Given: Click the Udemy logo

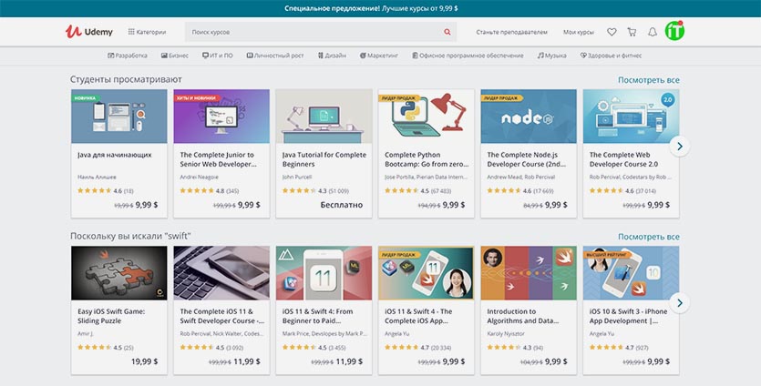Looking at the screenshot, I should tap(88, 32).
